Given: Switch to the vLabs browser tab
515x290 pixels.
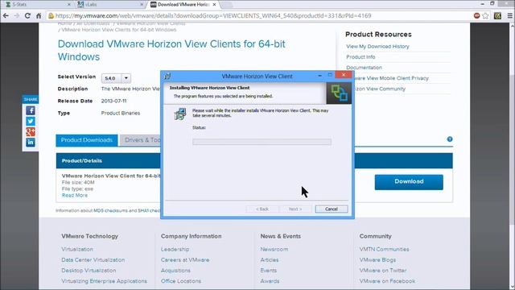Looking at the screenshot, I should coord(110,5).
